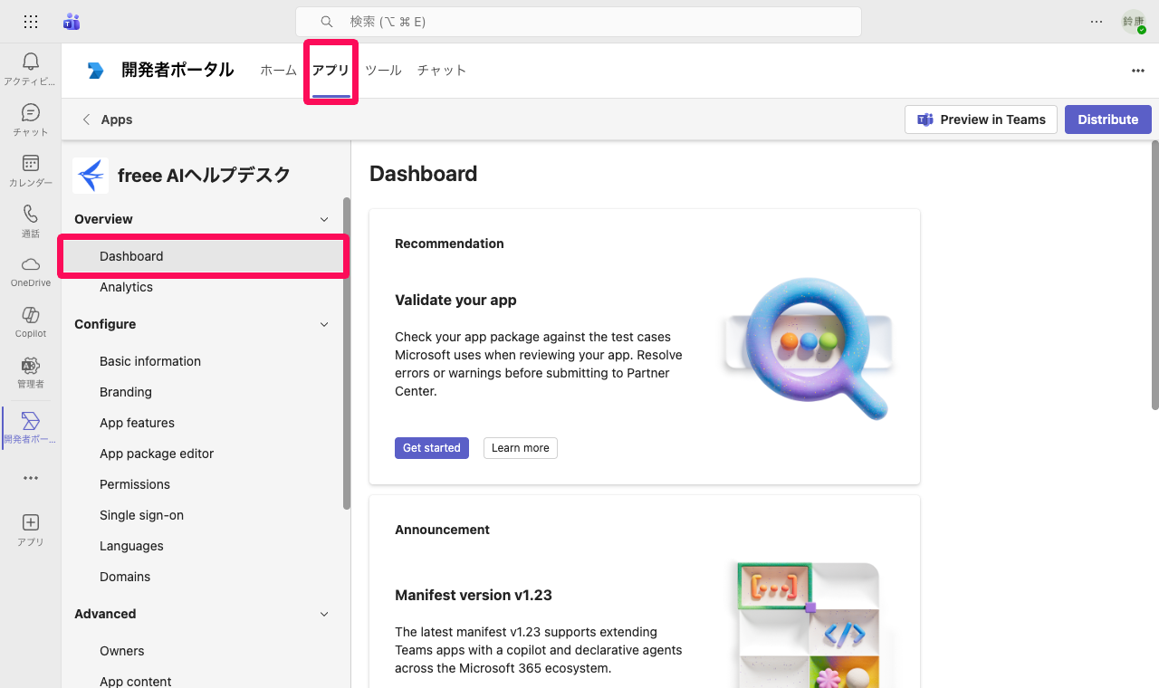Collapse the Configure section
The width and height of the screenshot is (1159, 688).
(324, 324)
